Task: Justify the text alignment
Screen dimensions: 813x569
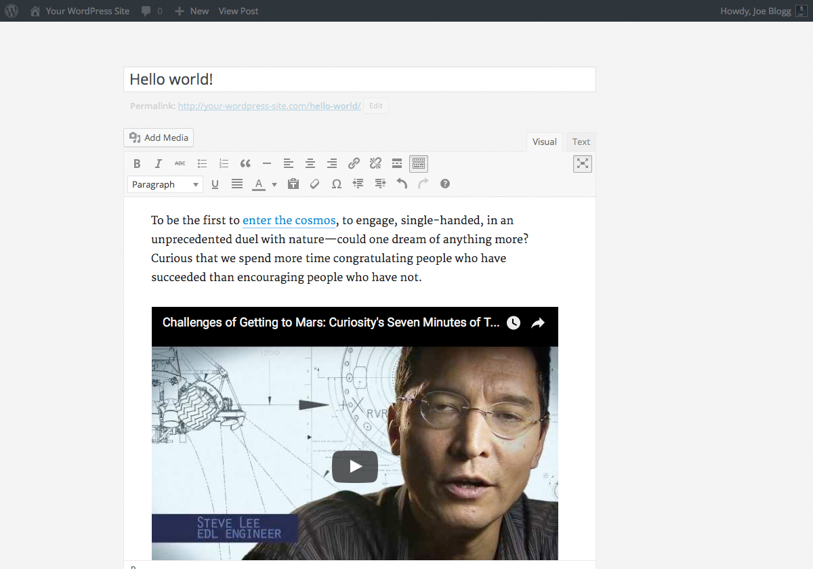Action: 236,184
